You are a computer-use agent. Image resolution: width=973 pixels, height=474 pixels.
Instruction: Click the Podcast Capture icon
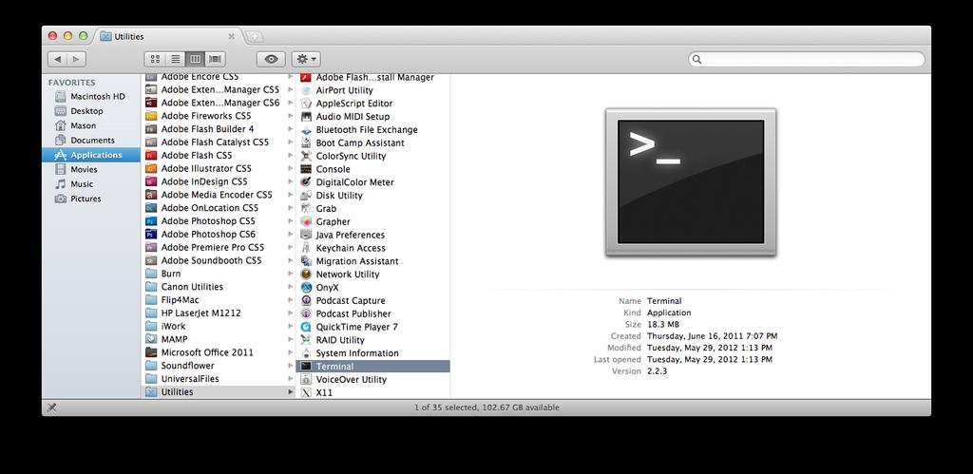click(x=306, y=300)
